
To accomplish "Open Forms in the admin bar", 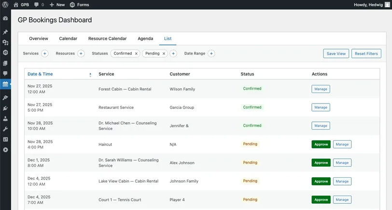I will pos(79,5).
